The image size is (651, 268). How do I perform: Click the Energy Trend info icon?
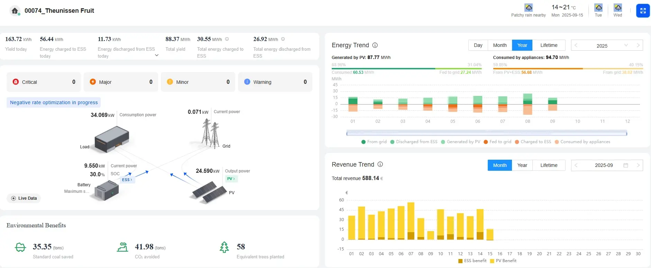click(375, 45)
